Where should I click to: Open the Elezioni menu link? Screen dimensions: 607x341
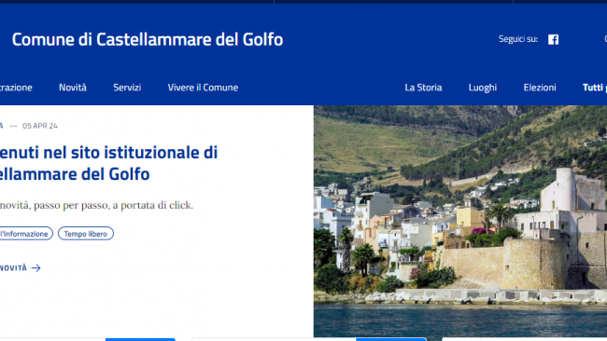(540, 88)
